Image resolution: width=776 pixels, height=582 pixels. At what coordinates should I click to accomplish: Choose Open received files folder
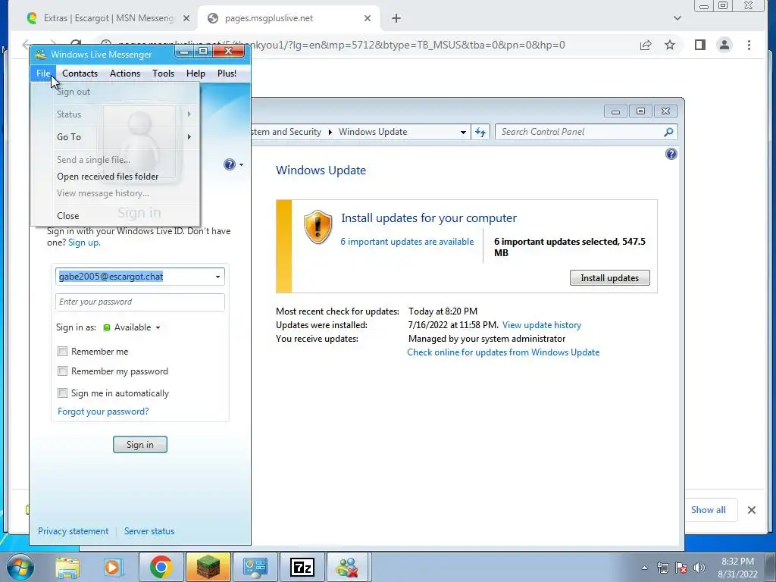coord(108,176)
